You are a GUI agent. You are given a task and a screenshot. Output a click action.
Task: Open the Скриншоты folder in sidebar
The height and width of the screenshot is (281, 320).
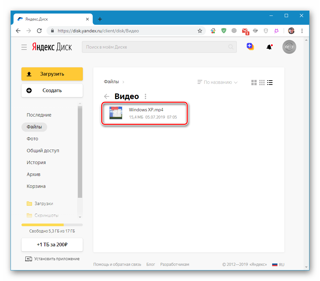pyautogui.click(x=43, y=215)
